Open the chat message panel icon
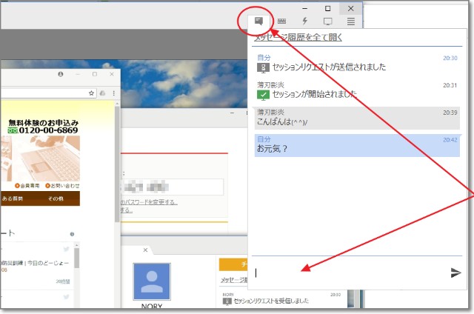The height and width of the screenshot is (314, 474). tap(259, 21)
